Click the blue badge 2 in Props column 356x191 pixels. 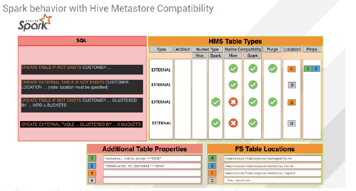(x=316, y=69)
